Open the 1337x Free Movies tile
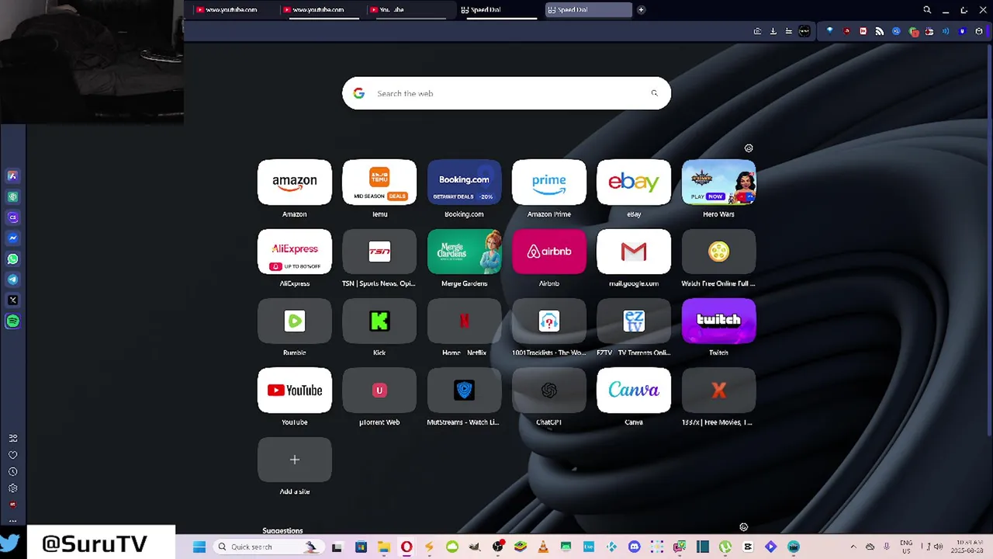 (x=718, y=391)
